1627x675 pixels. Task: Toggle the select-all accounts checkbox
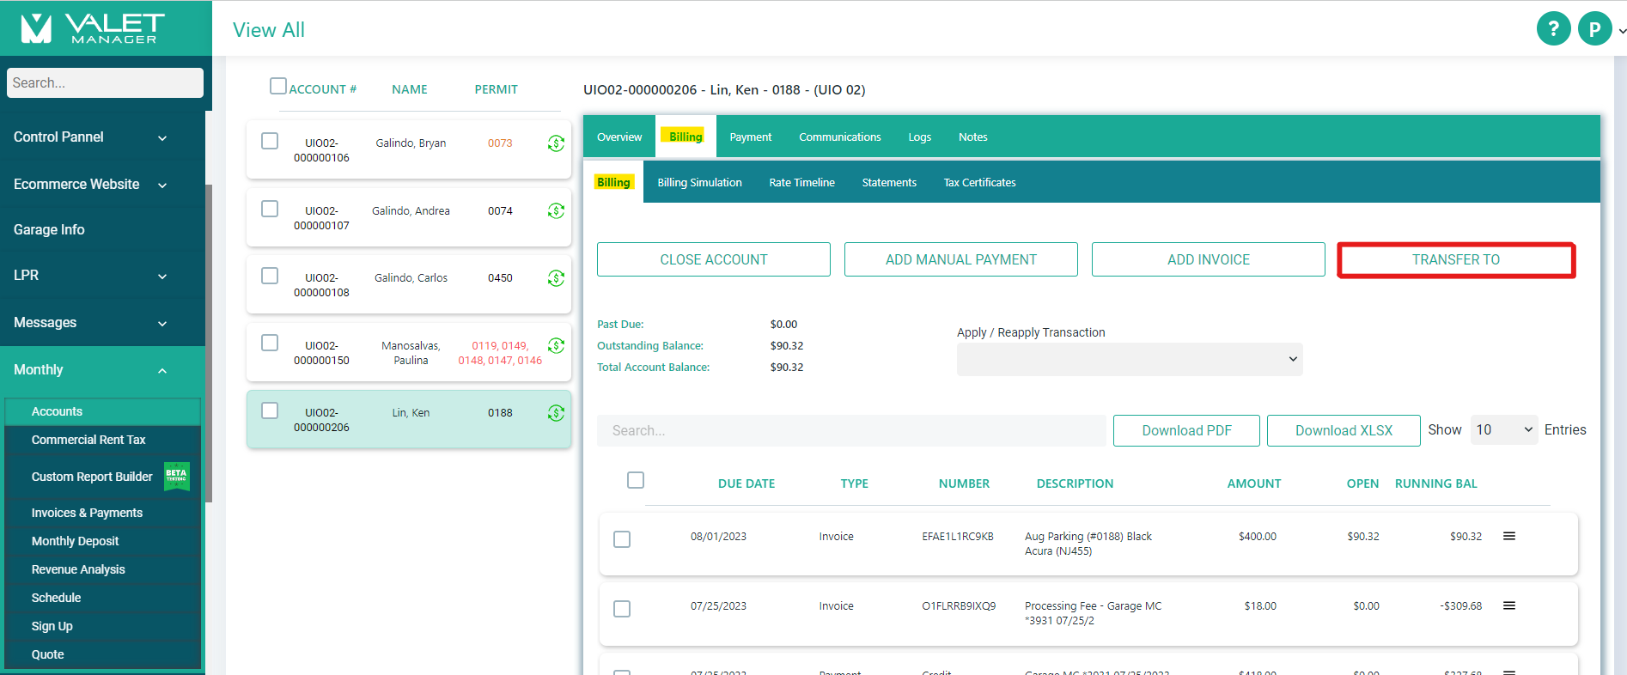(x=277, y=86)
